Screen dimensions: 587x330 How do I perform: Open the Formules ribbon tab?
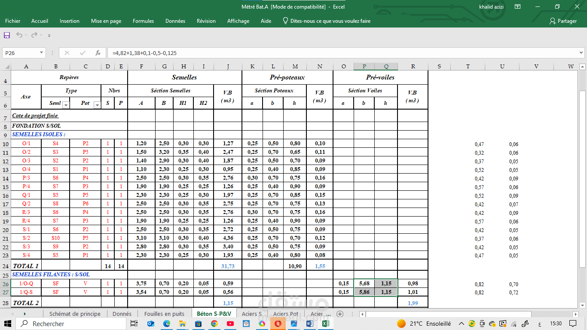pos(143,21)
